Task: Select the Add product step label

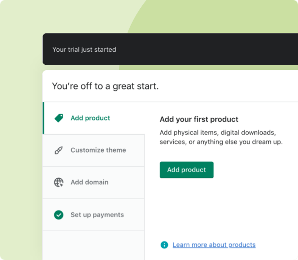Action: coord(90,118)
